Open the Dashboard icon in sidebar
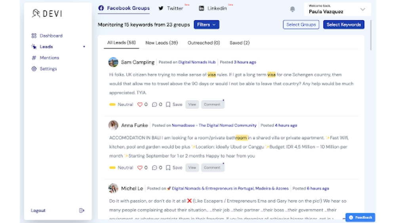 click(x=34, y=36)
